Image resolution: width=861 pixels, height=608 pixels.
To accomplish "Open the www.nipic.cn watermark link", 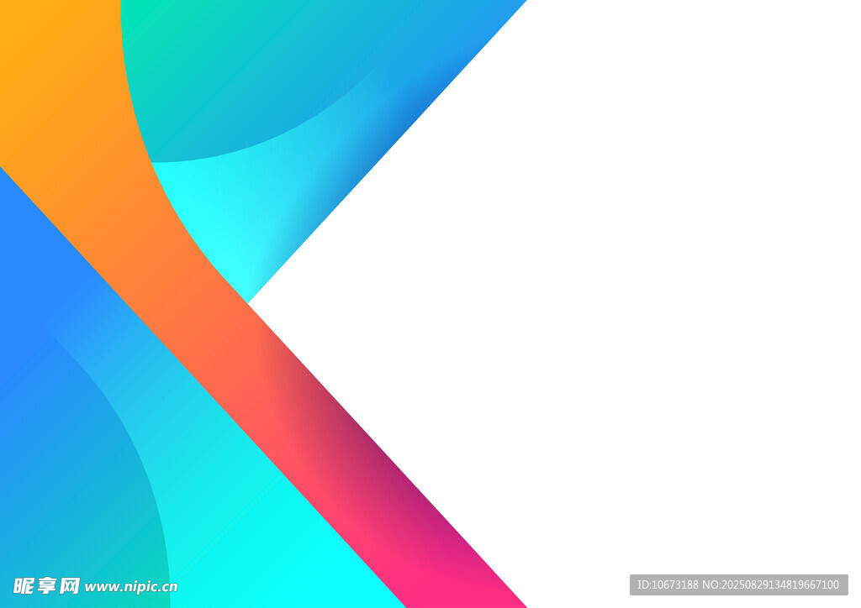I will pyautogui.click(x=131, y=587).
